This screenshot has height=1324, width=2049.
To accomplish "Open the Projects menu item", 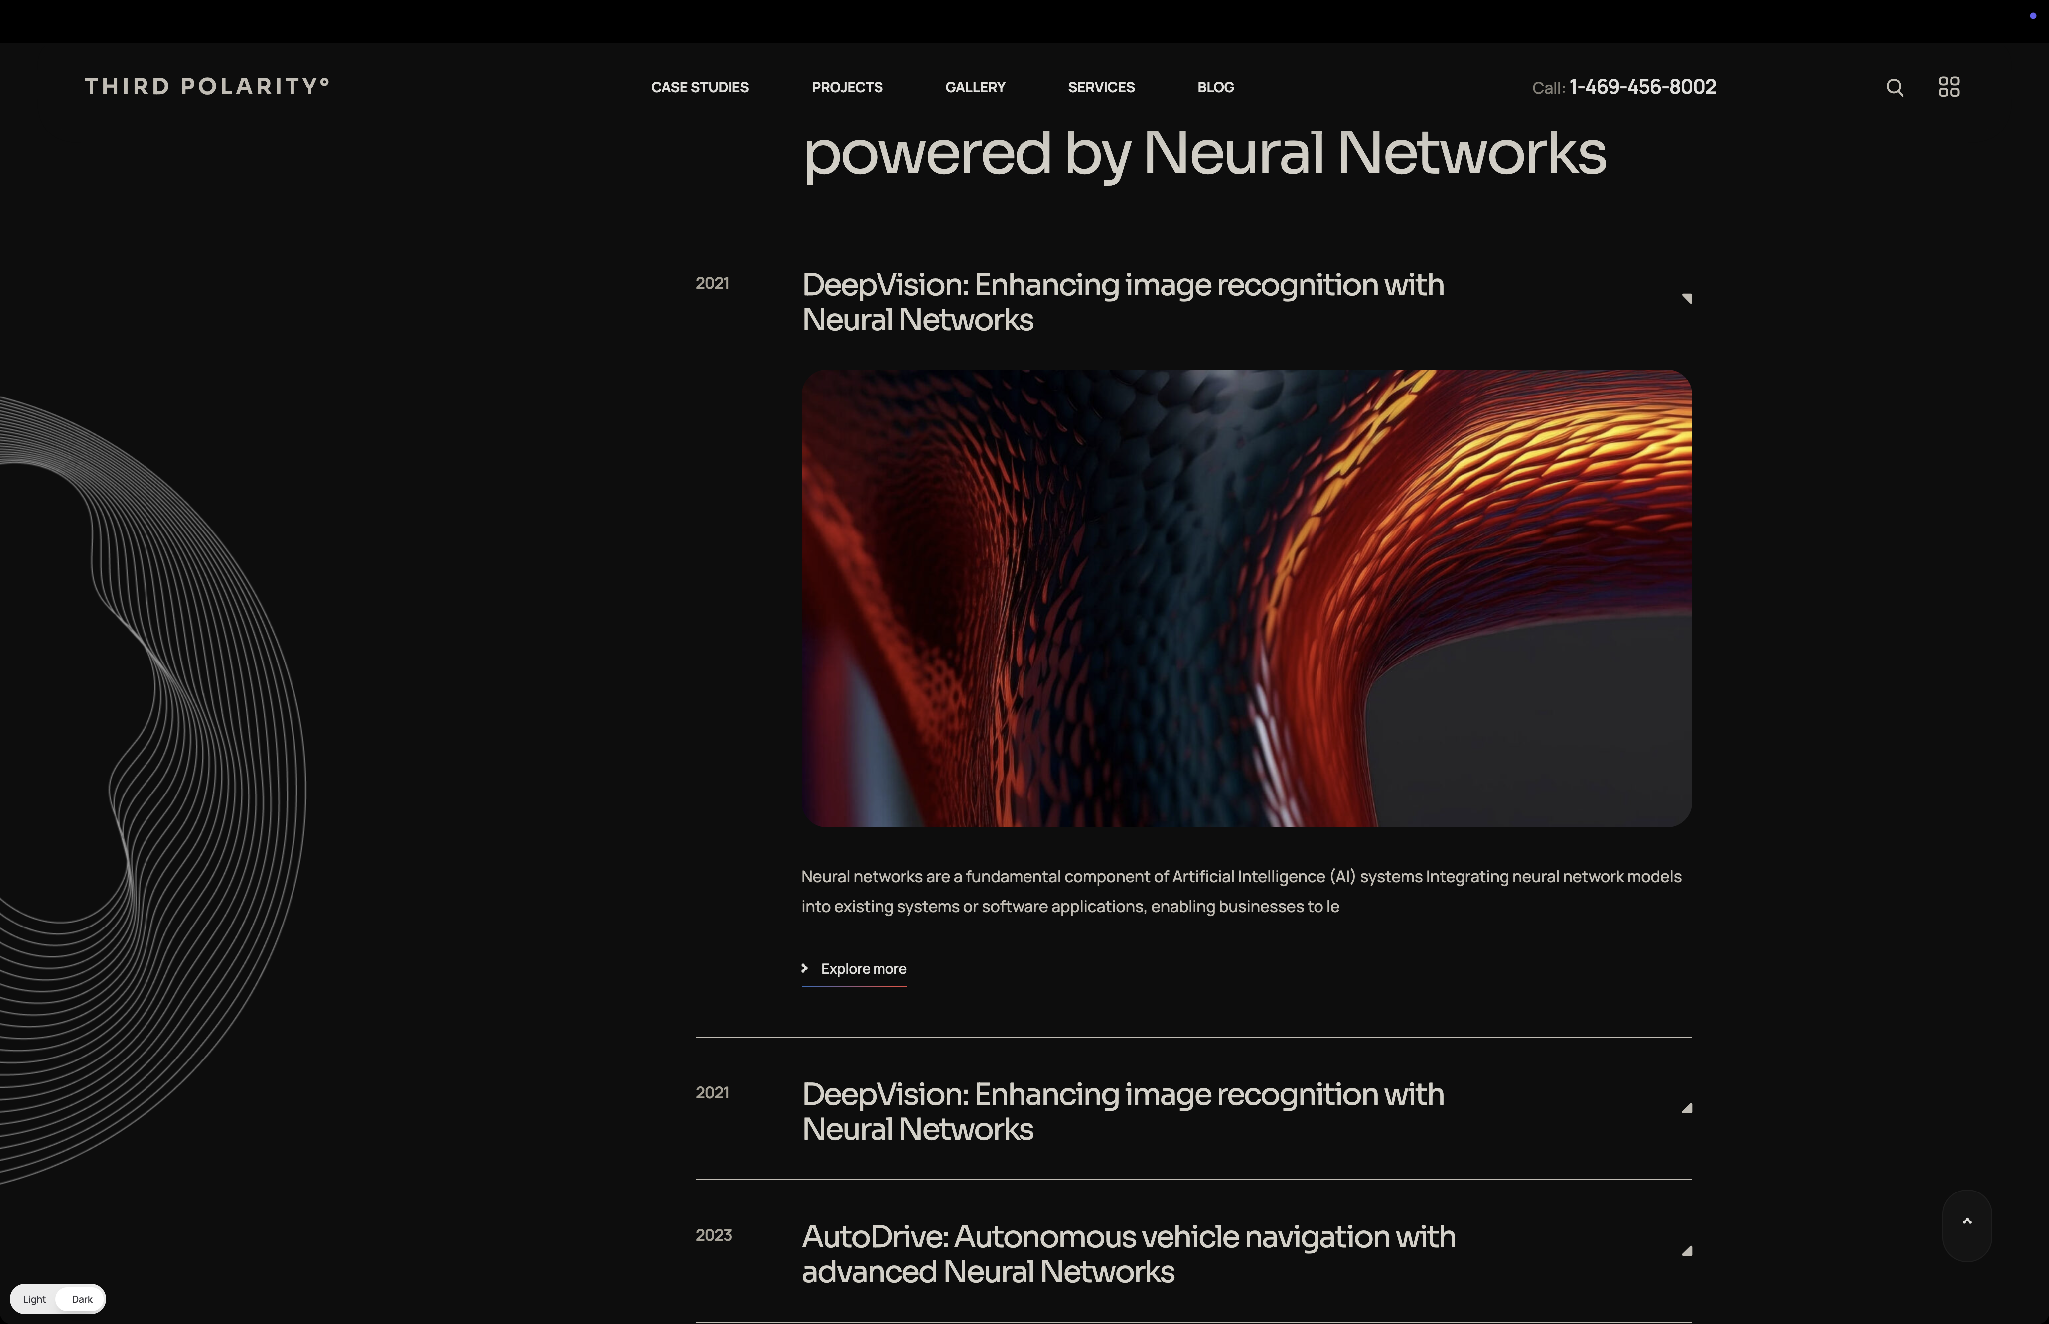I will [x=847, y=87].
